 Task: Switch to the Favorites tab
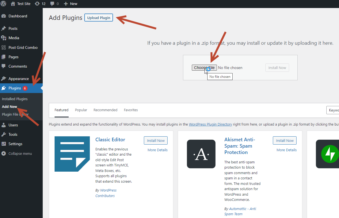[131, 110]
